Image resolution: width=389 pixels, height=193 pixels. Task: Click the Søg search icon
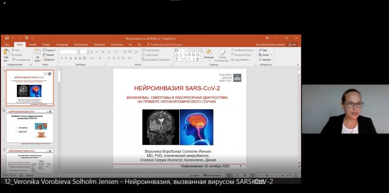pyautogui.click(x=263, y=50)
